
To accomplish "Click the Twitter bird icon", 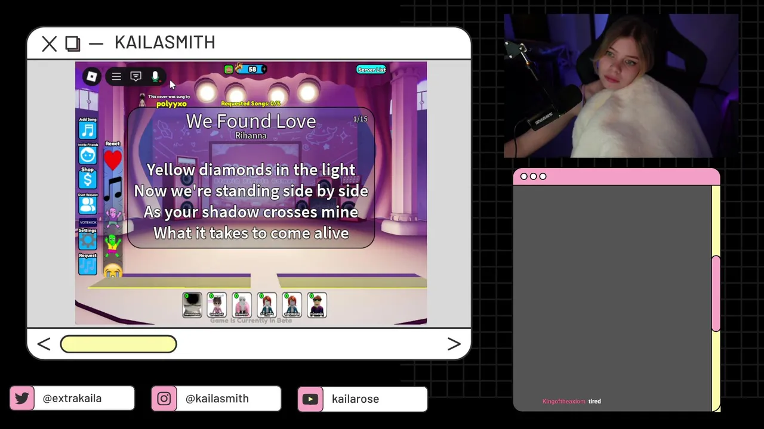I will [x=22, y=399].
